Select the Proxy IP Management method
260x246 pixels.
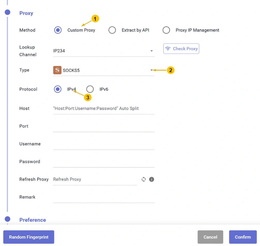pyautogui.click(x=166, y=30)
